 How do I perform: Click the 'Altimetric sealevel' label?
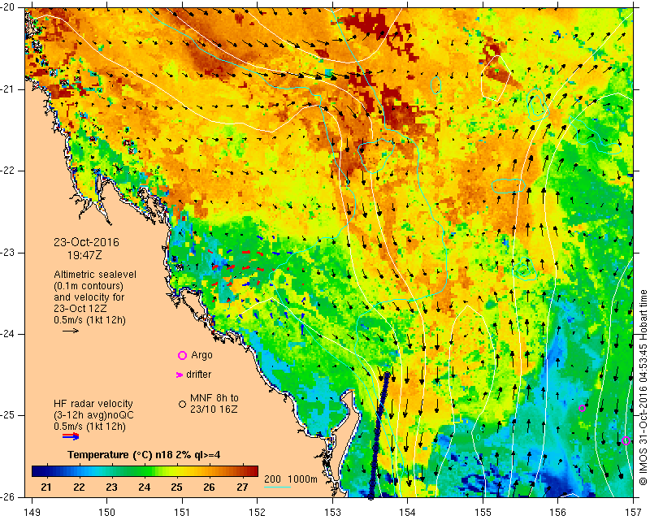[95, 275]
